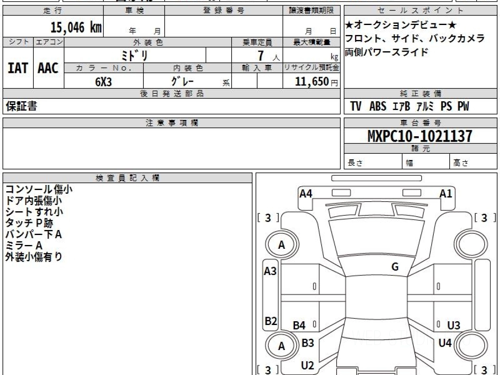Viewport: 500px width, 375px height.
Task: Select the 乗車定員 header
Action: click(257, 42)
